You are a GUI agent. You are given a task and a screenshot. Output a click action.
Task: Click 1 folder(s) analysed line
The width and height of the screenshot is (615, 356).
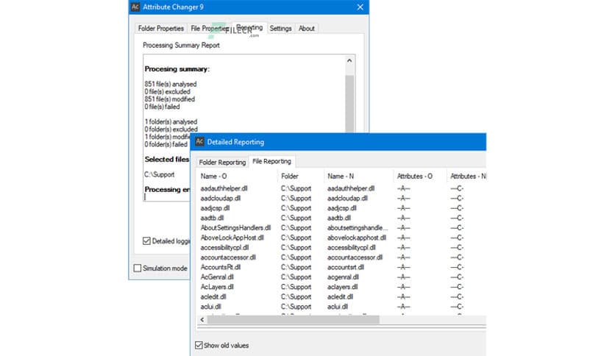tap(171, 121)
